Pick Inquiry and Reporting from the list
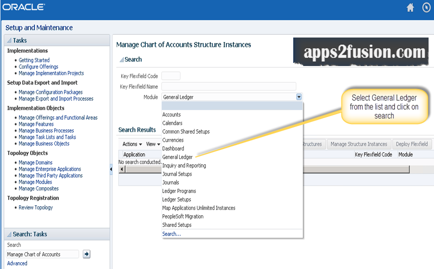Viewport: 434px width, 269px height. coord(184,165)
